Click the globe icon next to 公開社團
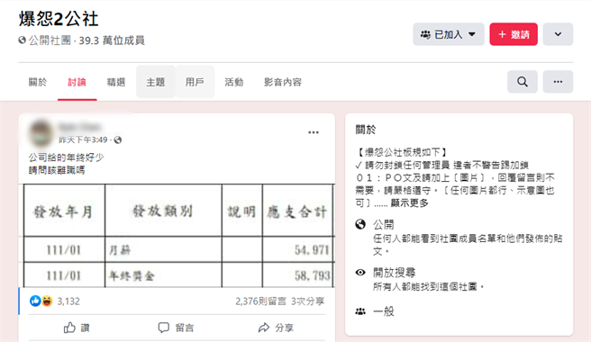This screenshot has height=342, width=591. 23,40
